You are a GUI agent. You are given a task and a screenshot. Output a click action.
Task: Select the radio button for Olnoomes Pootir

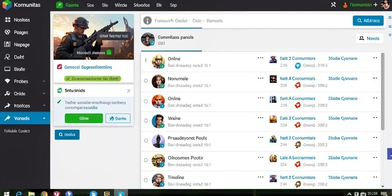tap(146, 160)
